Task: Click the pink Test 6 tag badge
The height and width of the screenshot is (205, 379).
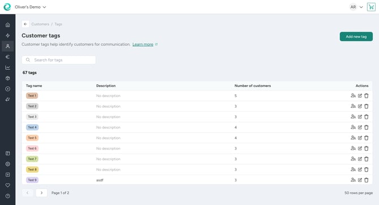Action: pos(32,149)
